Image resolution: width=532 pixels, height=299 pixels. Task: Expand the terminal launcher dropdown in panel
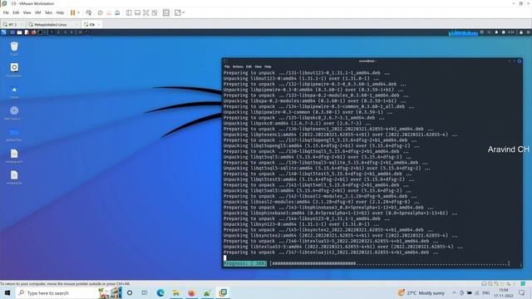(x=44, y=32)
